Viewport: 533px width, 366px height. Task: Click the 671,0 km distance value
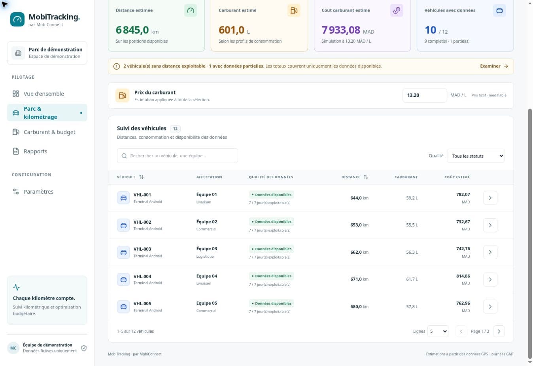(359, 279)
